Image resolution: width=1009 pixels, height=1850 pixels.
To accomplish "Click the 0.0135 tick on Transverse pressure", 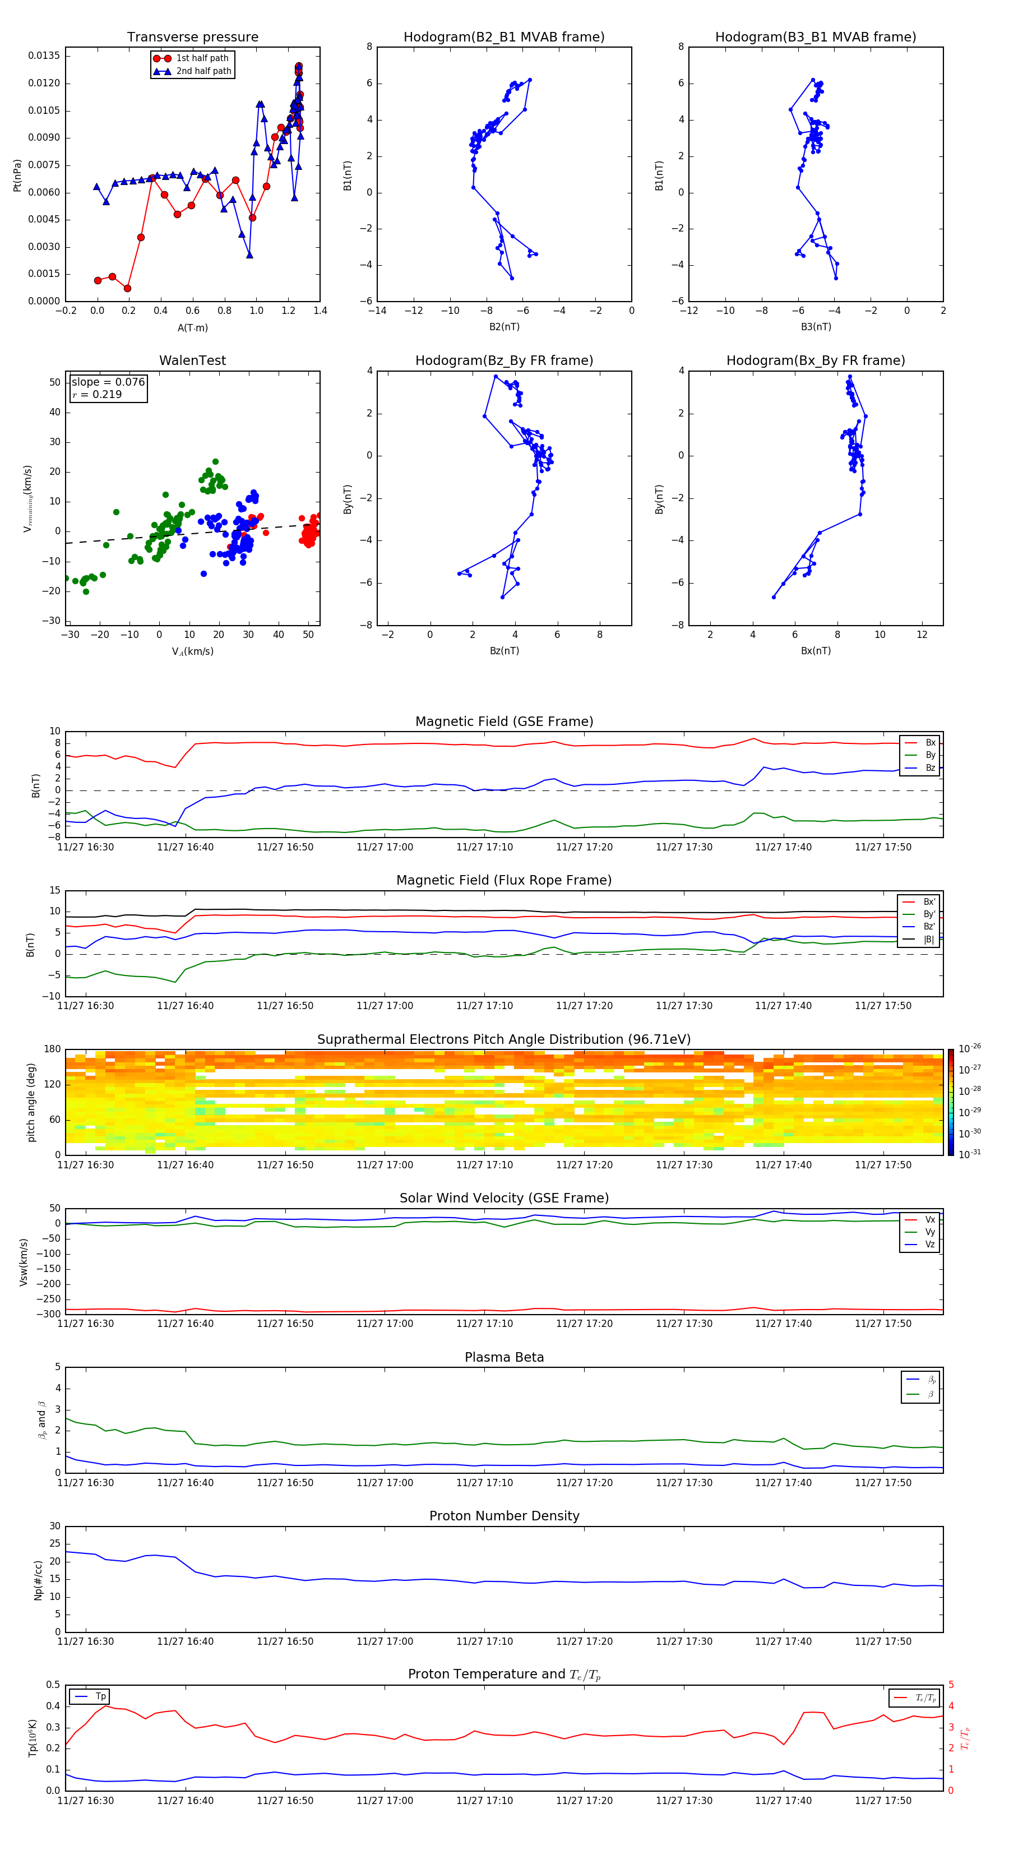I will tap(44, 56).
